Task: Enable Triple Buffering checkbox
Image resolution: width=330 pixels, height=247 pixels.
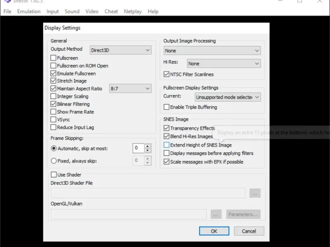Action: pos(167,107)
